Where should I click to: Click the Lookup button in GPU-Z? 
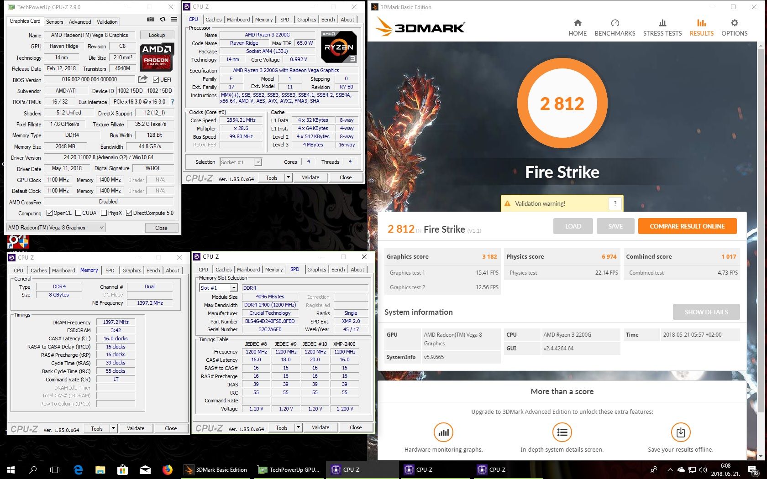point(157,35)
